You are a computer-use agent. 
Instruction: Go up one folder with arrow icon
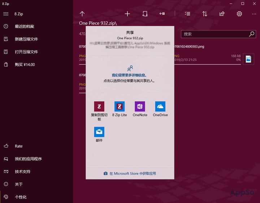click(82, 14)
